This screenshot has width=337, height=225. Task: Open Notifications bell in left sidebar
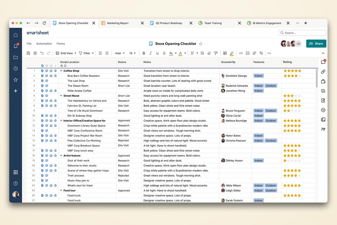click(16, 46)
